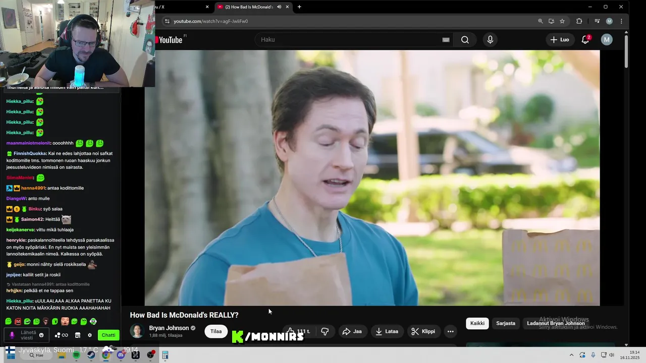Open Steam from the taskbar
Image resolution: width=646 pixels, height=363 pixels.
91,355
